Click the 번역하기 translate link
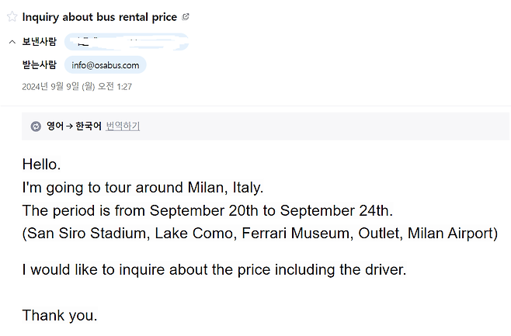 point(123,126)
